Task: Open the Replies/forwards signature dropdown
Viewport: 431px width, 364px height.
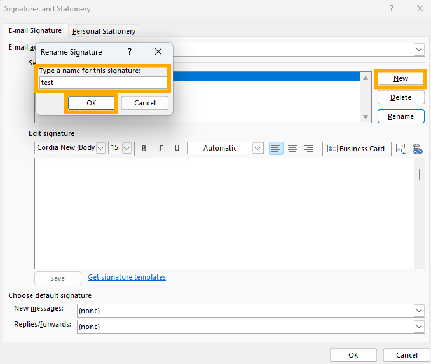Action: click(x=419, y=327)
